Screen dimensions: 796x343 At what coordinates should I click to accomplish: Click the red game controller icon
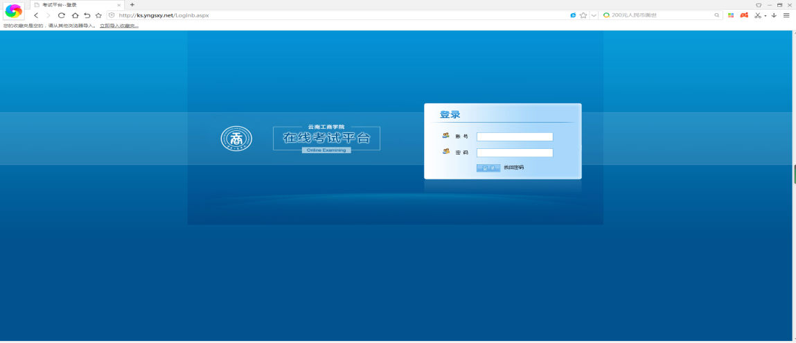[744, 15]
